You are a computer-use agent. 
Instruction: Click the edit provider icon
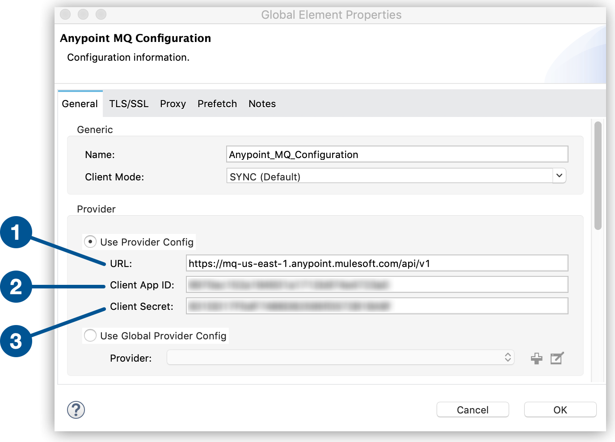pos(556,358)
